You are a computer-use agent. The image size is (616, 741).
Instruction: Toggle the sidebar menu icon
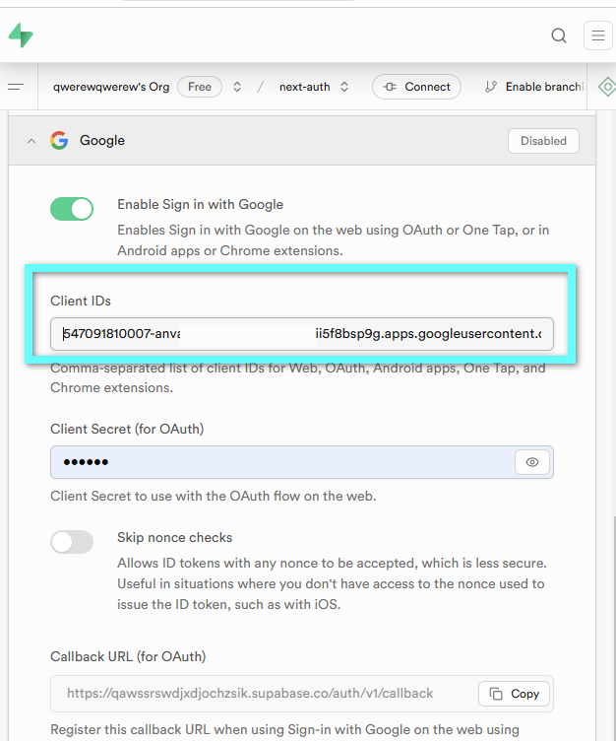pyautogui.click(x=16, y=87)
